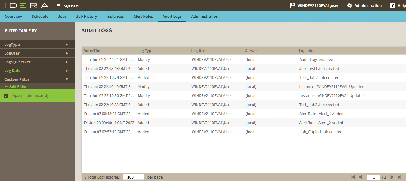Viewport: 406px width, 181px height.
Task: Open the Administration tab in navigation bar
Action: click(205, 16)
